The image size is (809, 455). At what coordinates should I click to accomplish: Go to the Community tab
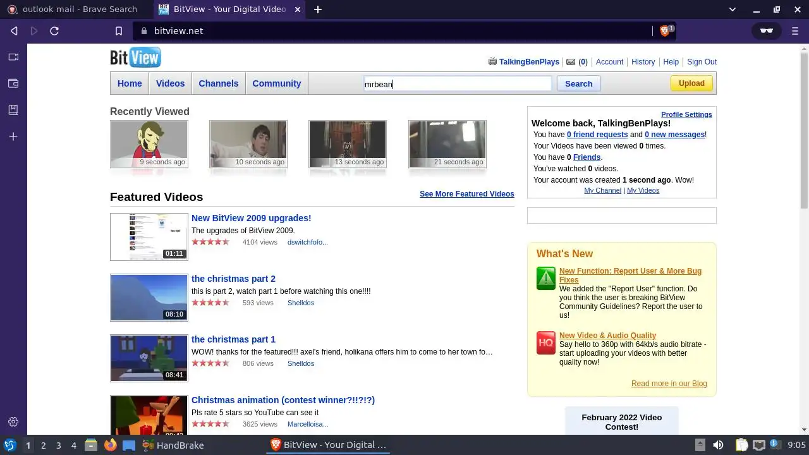277,83
